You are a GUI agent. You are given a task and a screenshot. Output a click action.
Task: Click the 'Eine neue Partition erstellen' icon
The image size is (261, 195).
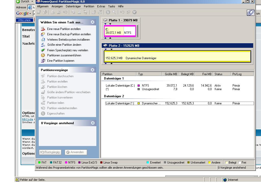point(43,29)
